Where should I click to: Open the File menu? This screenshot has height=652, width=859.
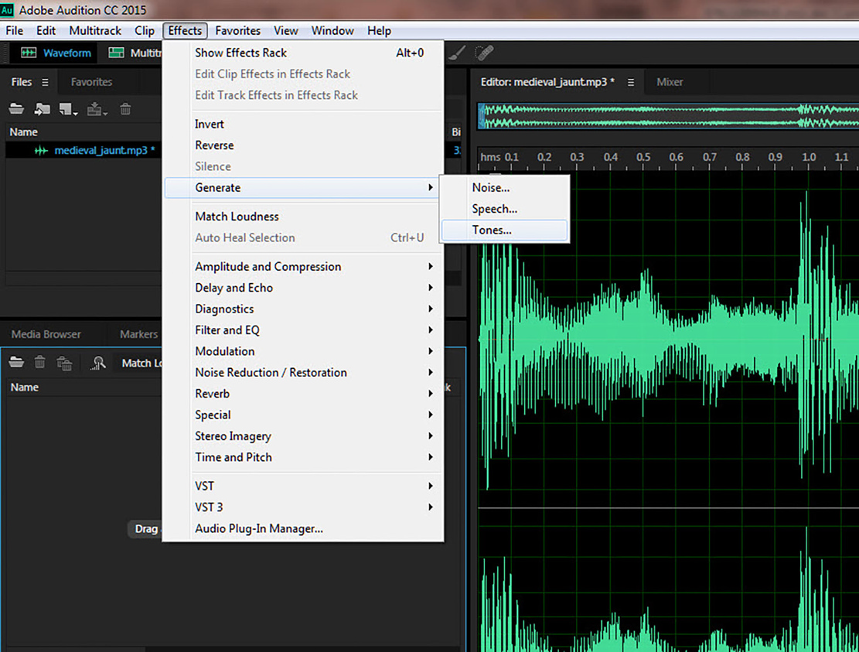[14, 31]
